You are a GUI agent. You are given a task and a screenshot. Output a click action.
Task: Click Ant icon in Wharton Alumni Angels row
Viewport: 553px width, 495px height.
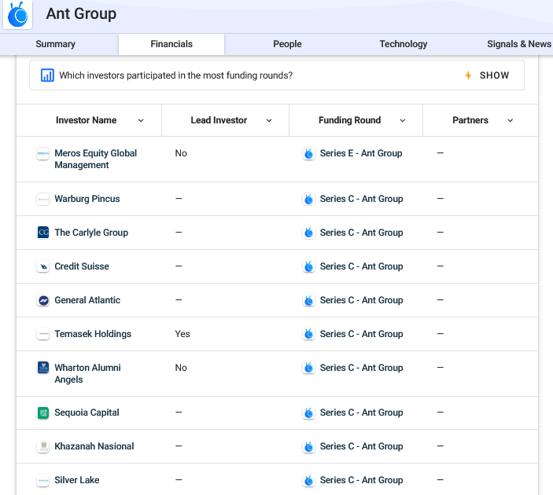click(308, 368)
